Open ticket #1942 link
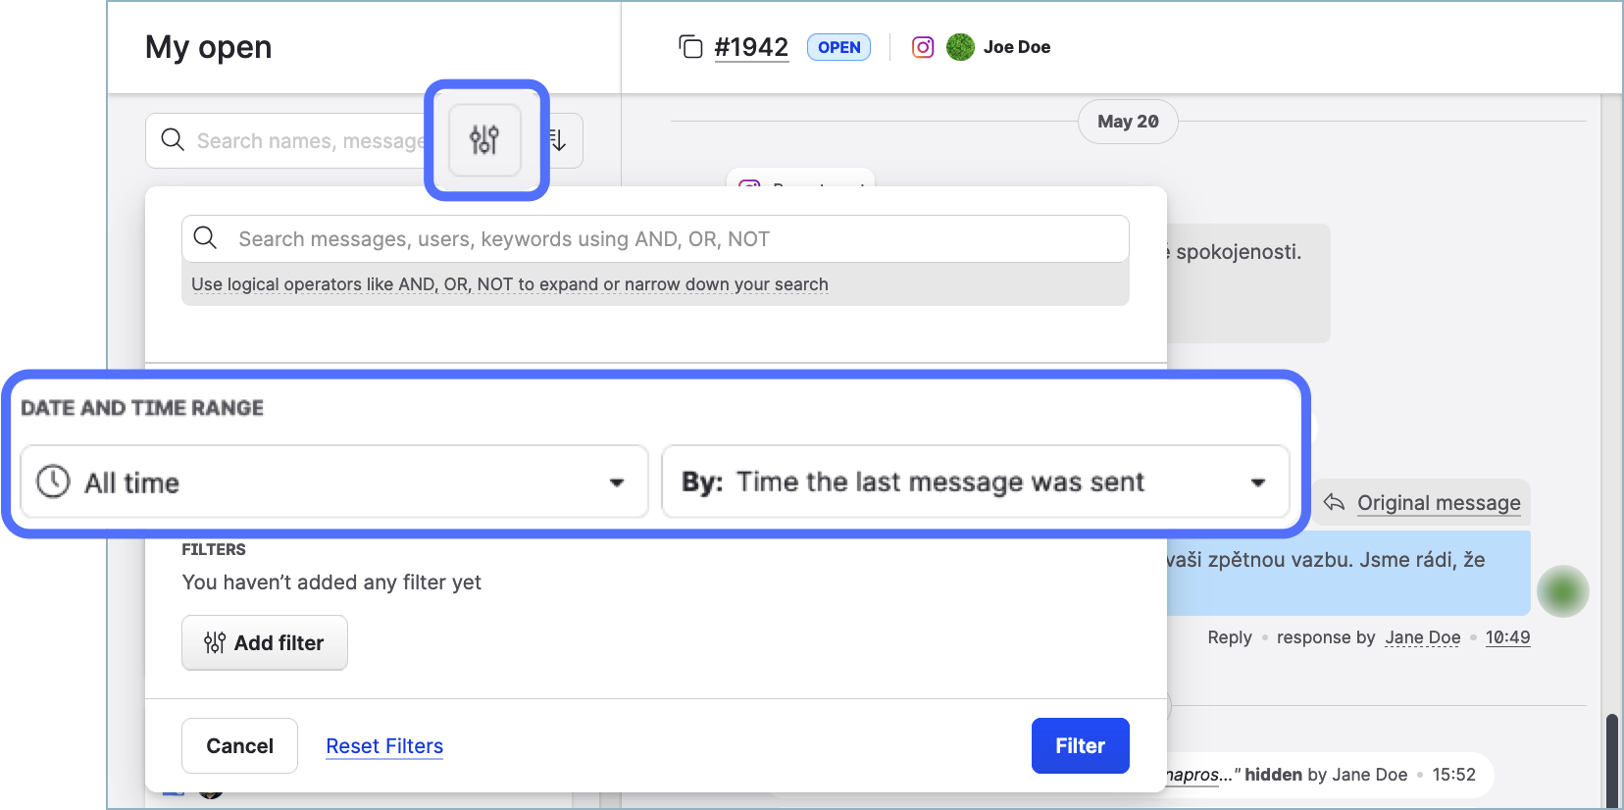Image resolution: width=1624 pixels, height=810 pixels. [x=751, y=47]
